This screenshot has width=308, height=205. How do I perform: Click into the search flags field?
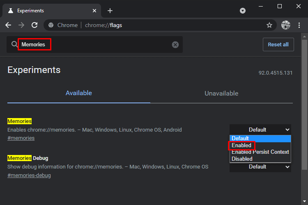tap(95, 45)
